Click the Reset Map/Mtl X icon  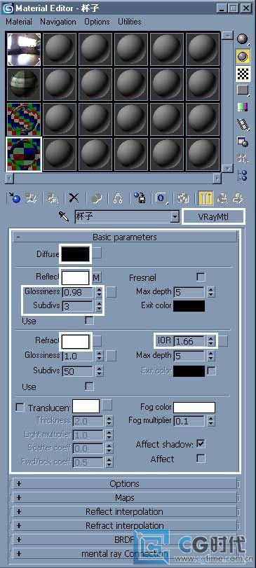pyautogui.click(x=74, y=198)
